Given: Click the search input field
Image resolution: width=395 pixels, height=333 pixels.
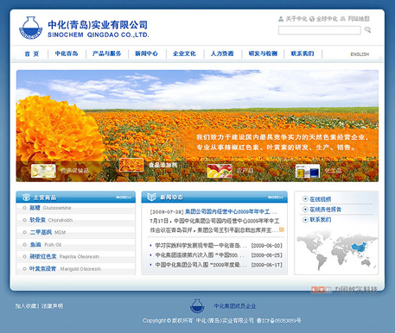Looking at the screenshot, I should 319,30.
